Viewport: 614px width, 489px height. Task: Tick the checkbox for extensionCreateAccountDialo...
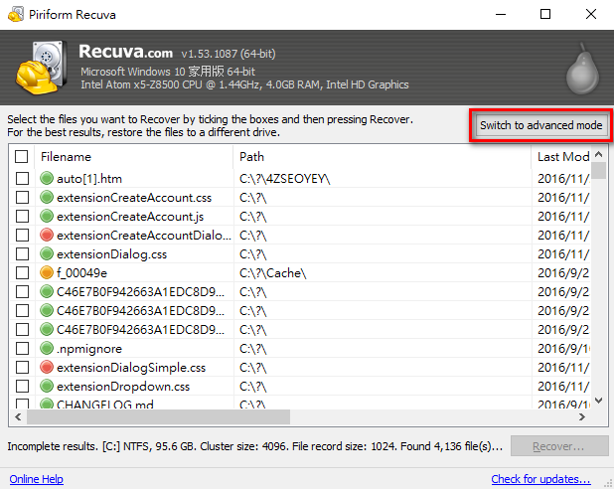pos(22,236)
